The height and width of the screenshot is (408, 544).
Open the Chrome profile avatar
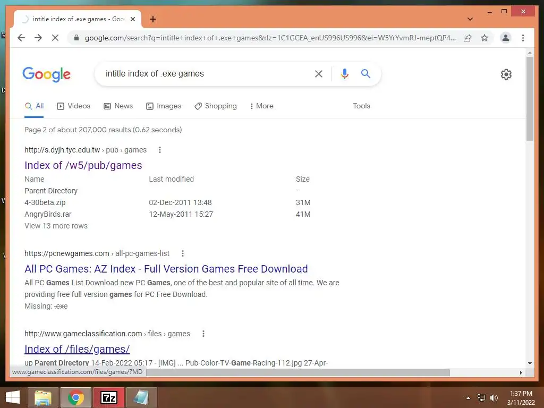click(506, 38)
